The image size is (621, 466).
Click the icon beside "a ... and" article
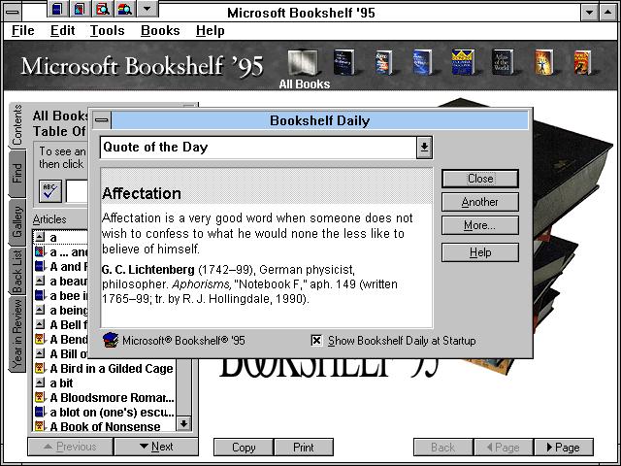click(x=40, y=252)
